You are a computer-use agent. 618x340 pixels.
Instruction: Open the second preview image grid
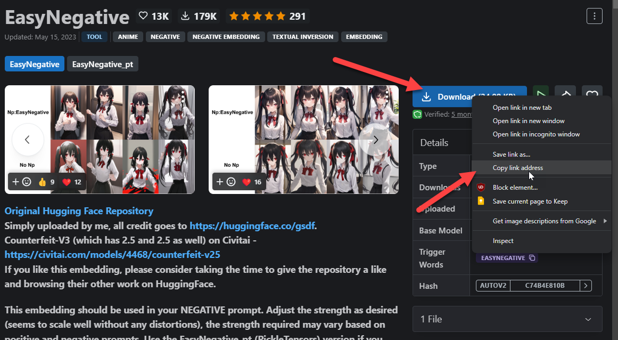coord(303,140)
